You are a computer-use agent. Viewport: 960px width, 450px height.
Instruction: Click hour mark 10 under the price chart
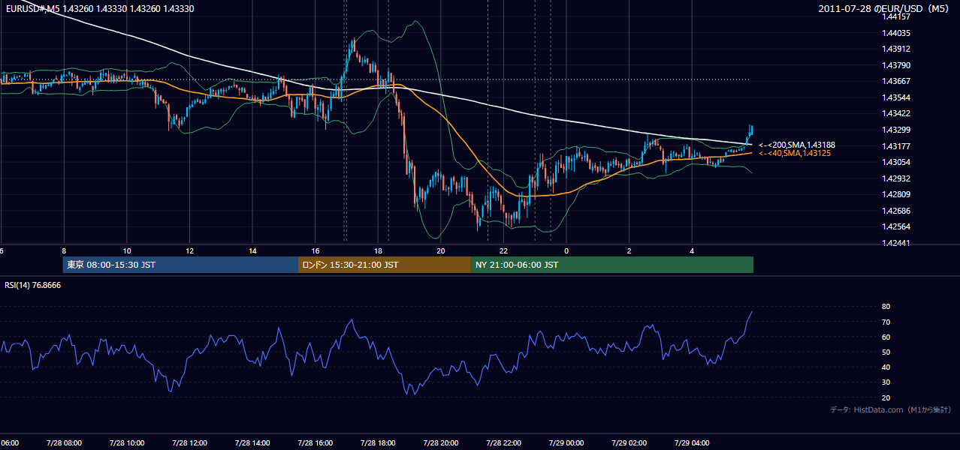(127, 250)
